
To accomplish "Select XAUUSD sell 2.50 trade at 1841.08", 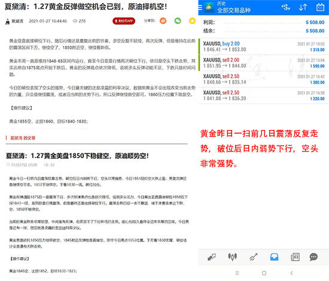I will tap(264, 95).
